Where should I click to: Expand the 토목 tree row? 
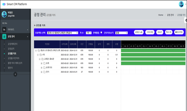(41, 63)
